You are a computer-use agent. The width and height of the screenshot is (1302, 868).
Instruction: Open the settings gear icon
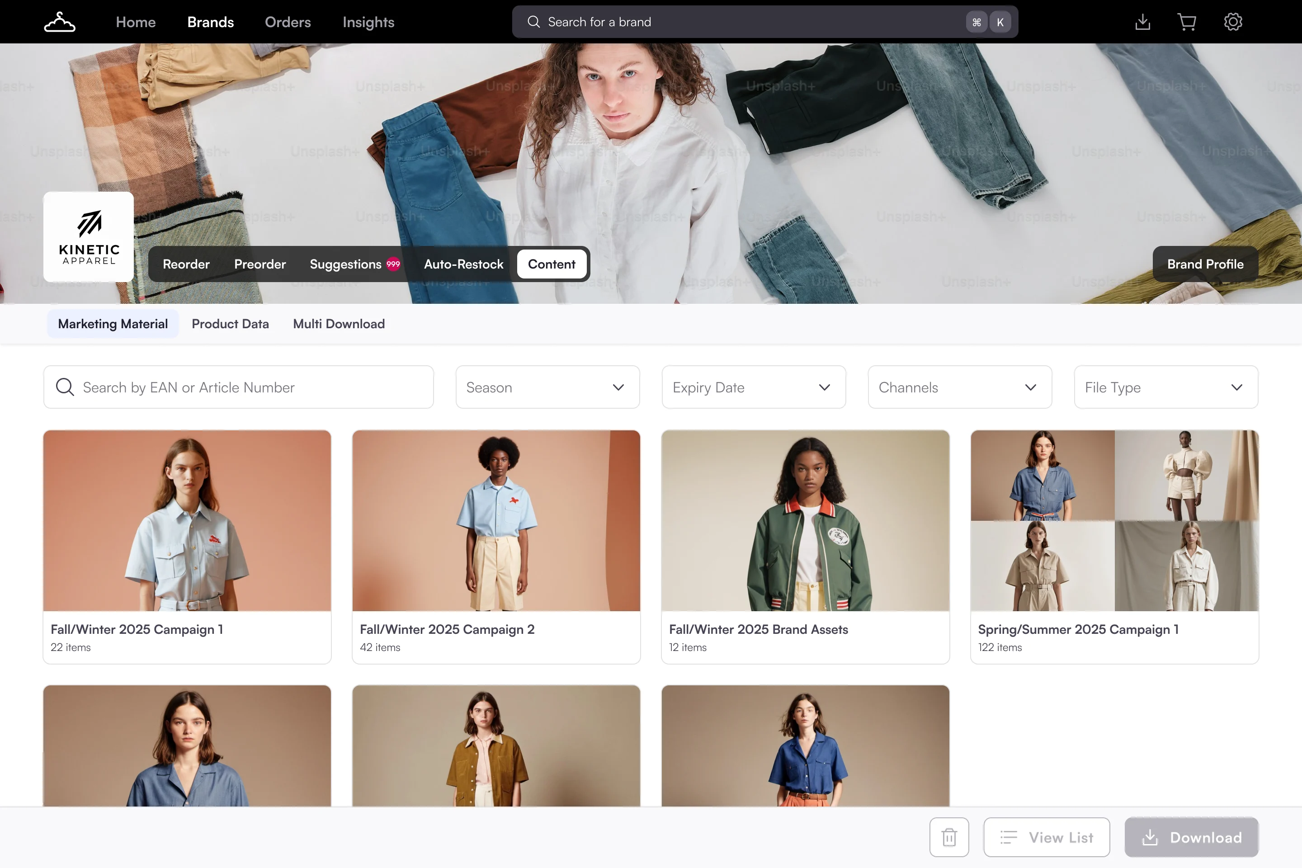1233,22
